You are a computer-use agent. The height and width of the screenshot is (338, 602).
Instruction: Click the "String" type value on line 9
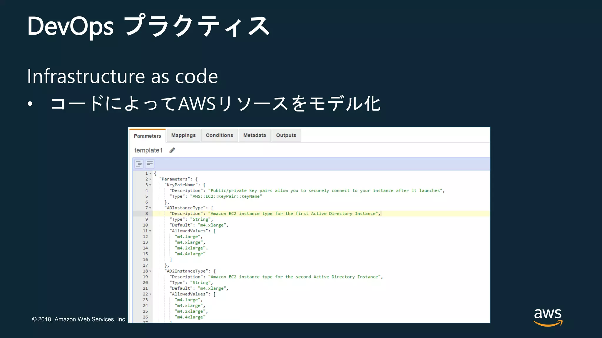pos(200,219)
